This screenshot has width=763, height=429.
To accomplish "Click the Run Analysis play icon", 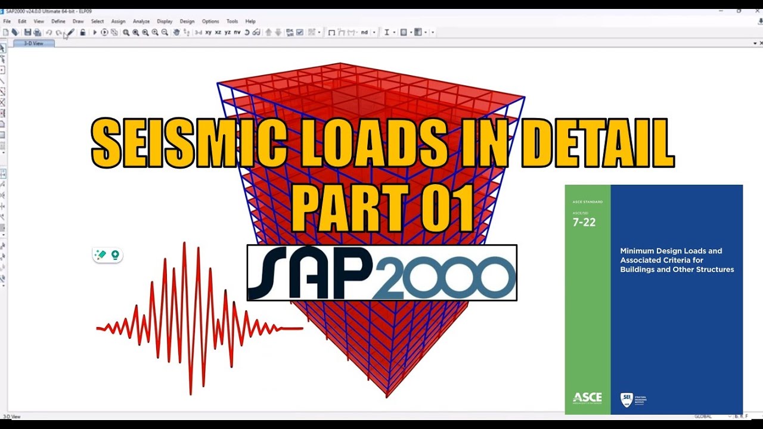I will point(95,32).
